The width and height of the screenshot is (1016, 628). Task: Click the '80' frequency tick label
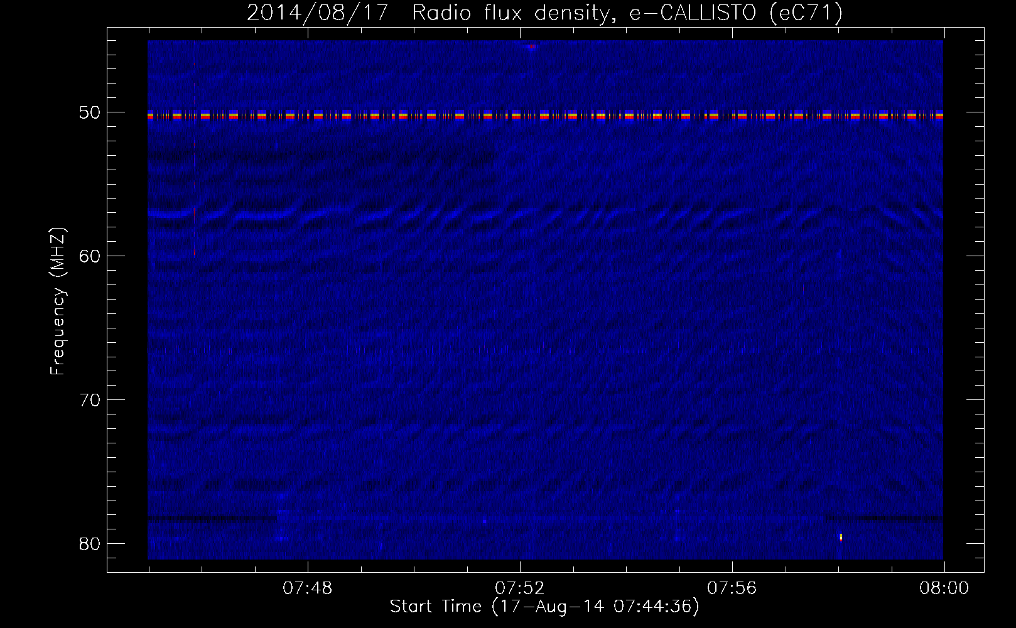[90, 544]
